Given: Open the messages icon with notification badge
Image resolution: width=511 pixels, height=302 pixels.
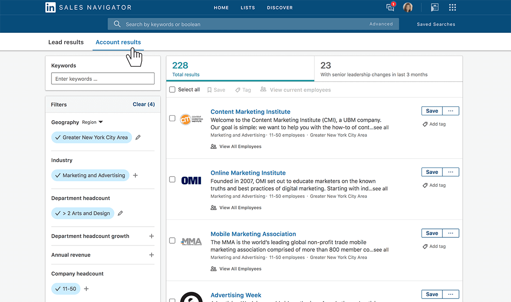Looking at the screenshot, I should pos(390,7).
